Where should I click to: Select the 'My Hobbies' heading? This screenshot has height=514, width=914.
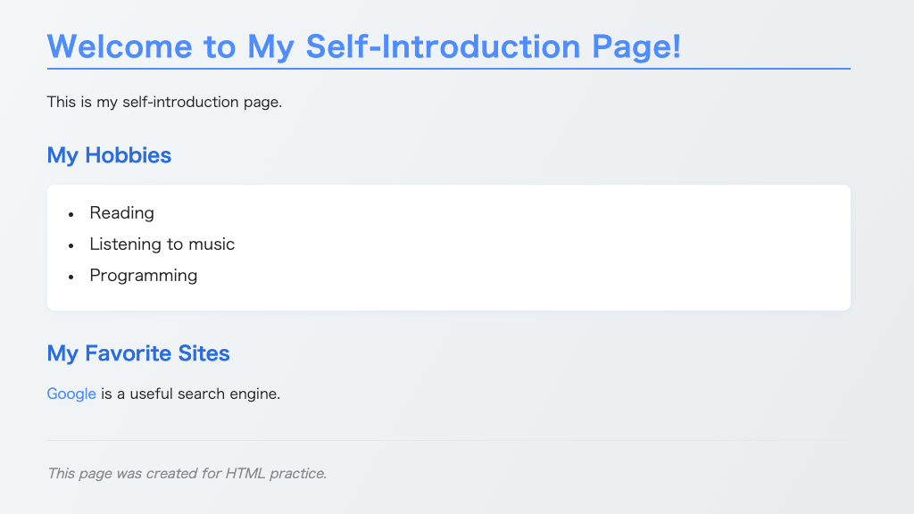pyautogui.click(x=109, y=155)
